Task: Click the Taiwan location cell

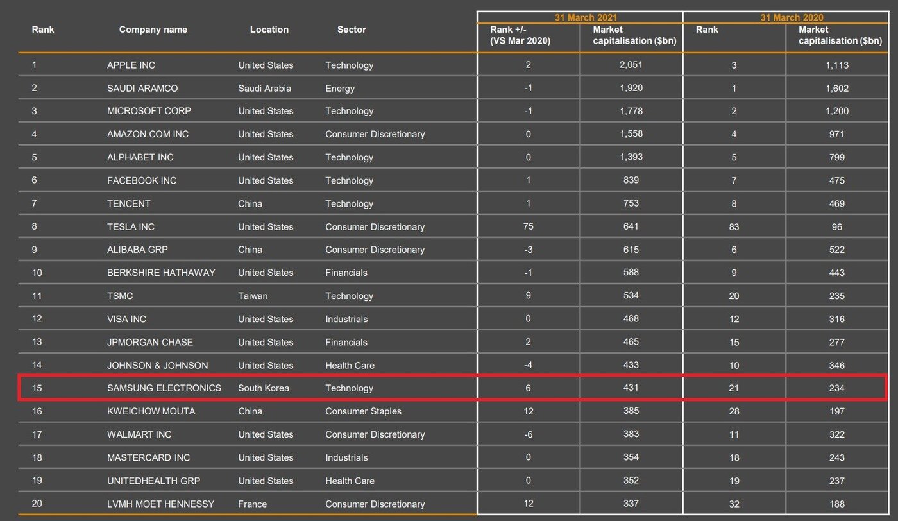Action: pos(253,296)
